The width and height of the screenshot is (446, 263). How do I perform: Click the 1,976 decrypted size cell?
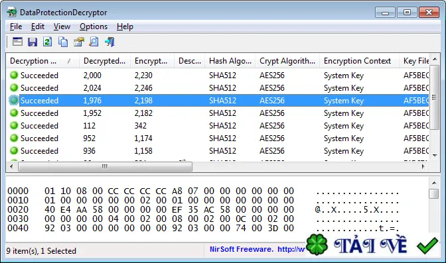point(92,101)
